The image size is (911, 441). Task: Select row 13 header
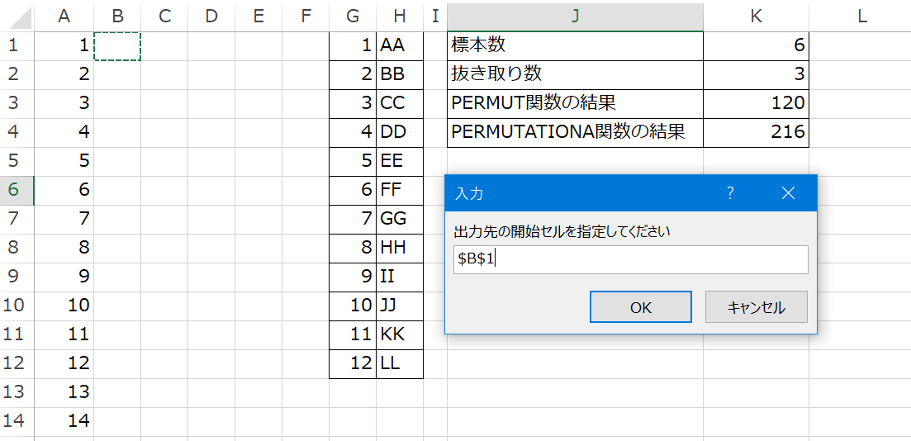coord(17,392)
